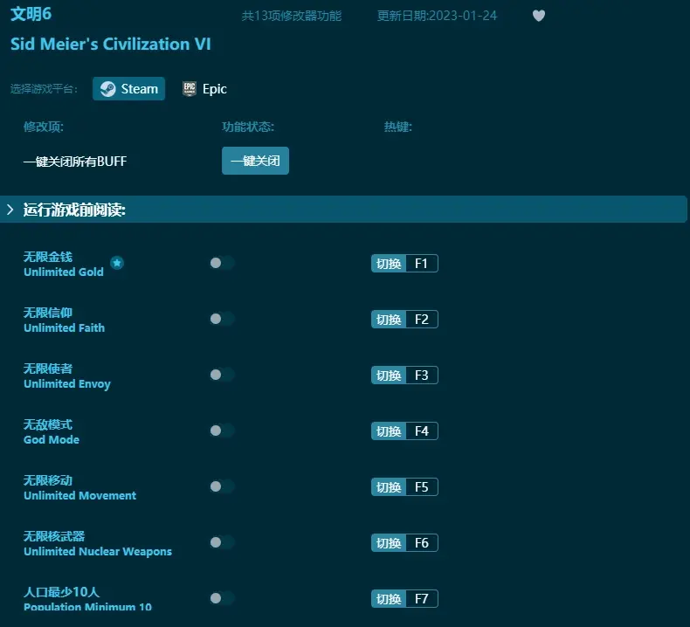Click the 无限核武器 Unlimited Nuclear Weapons label
Screen dimensions: 690x627
(x=98, y=543)
